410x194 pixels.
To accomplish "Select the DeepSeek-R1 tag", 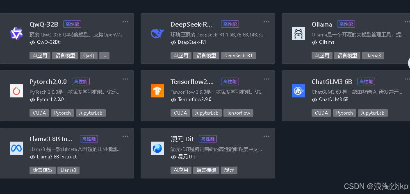I will [239, 56].
